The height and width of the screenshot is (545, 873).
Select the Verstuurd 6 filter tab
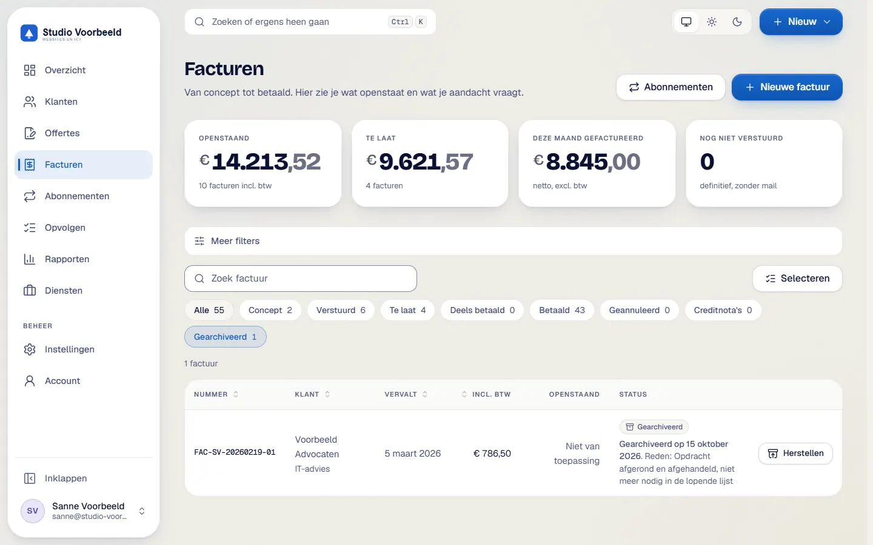[x=341, y=310]
